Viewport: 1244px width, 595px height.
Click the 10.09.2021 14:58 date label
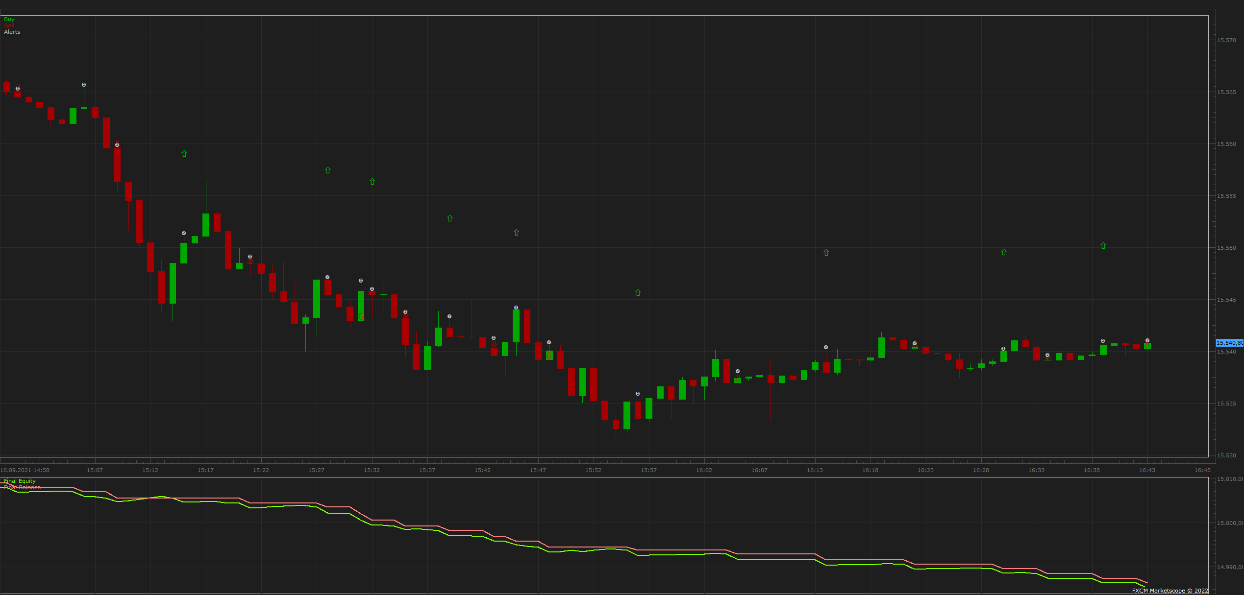[x=25, y=470]
